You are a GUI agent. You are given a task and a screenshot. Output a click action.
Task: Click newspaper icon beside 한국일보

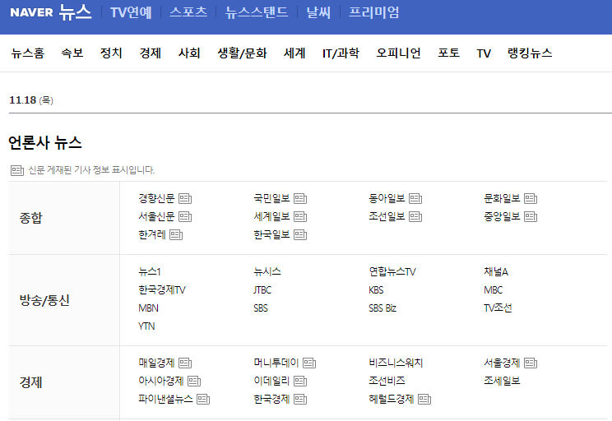pyautogui.click(x=300, y=235)
